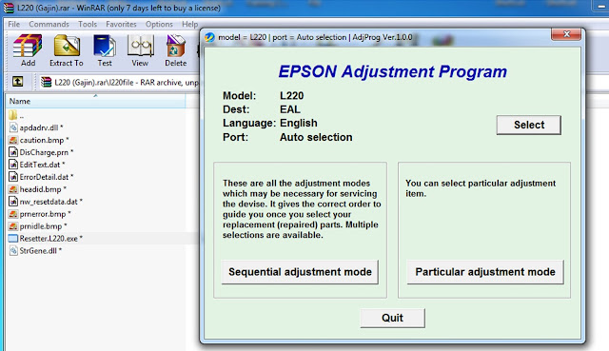
Task: Click the Quit button
Action: click(392, 318)
